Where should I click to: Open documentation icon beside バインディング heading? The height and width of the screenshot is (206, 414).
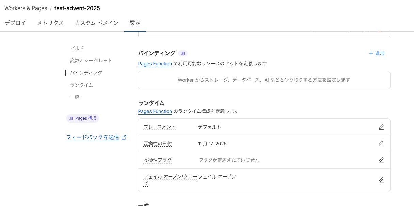point(183,53)
